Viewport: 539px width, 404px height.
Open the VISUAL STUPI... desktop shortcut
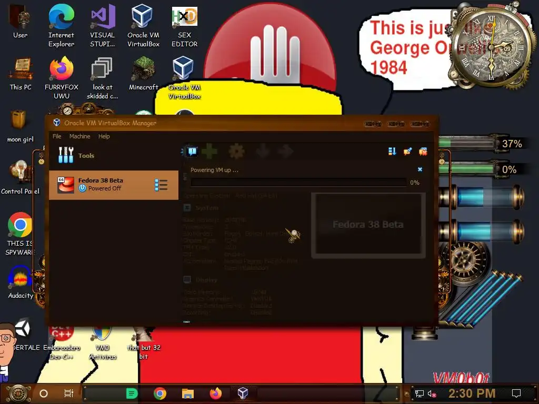click(103, 25)
